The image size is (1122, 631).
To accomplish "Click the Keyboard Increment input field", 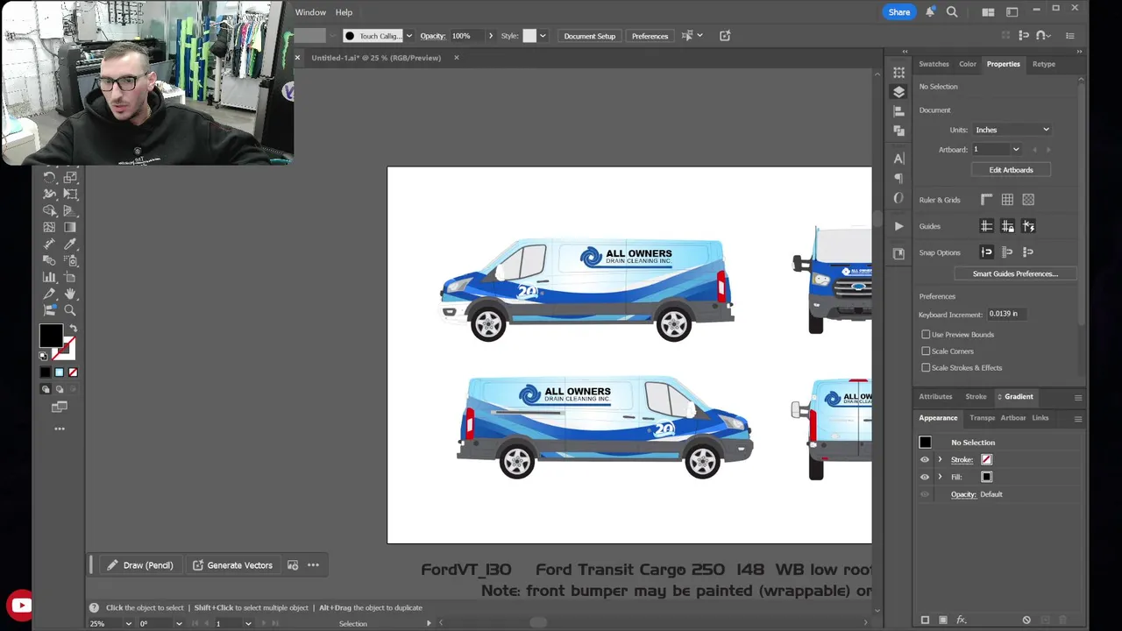I will click(x=1007, y=314).
